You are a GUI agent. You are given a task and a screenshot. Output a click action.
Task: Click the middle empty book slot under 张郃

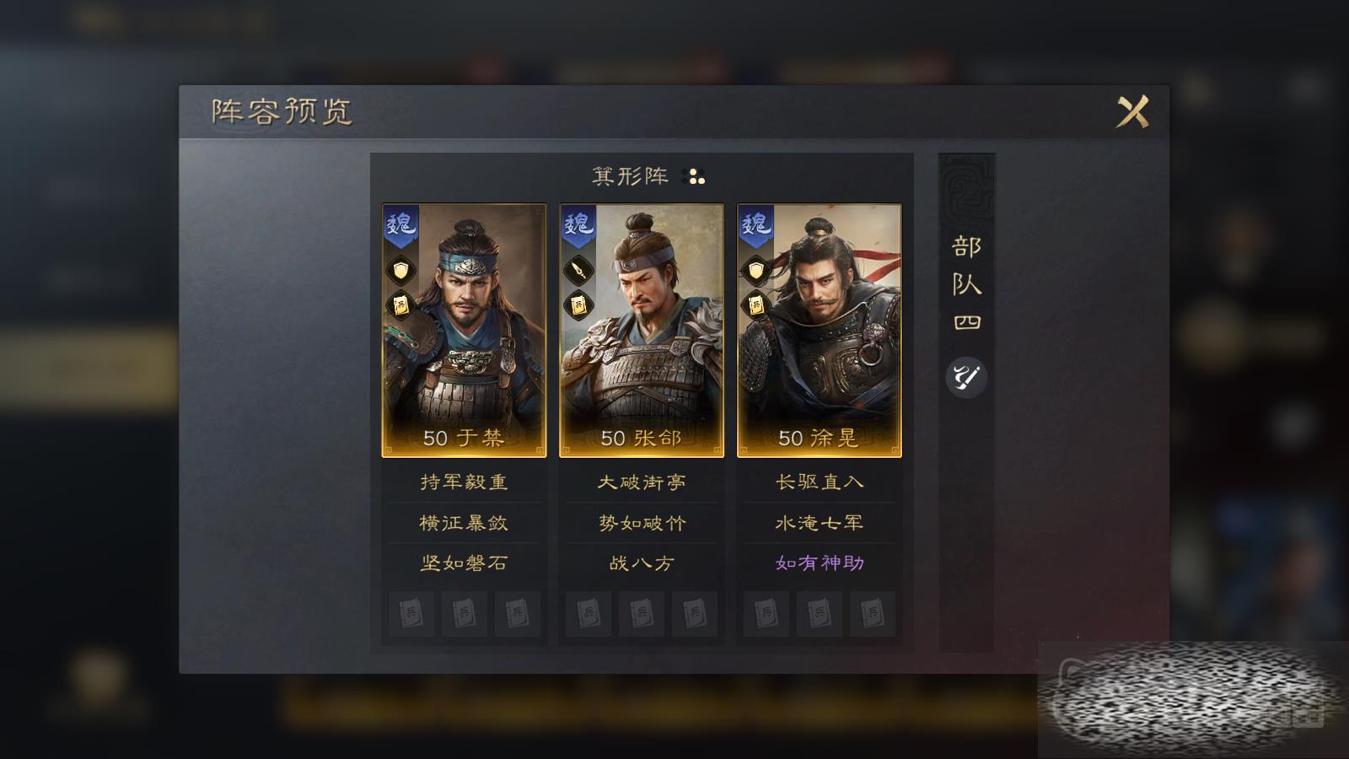click(x=642, y=614)
